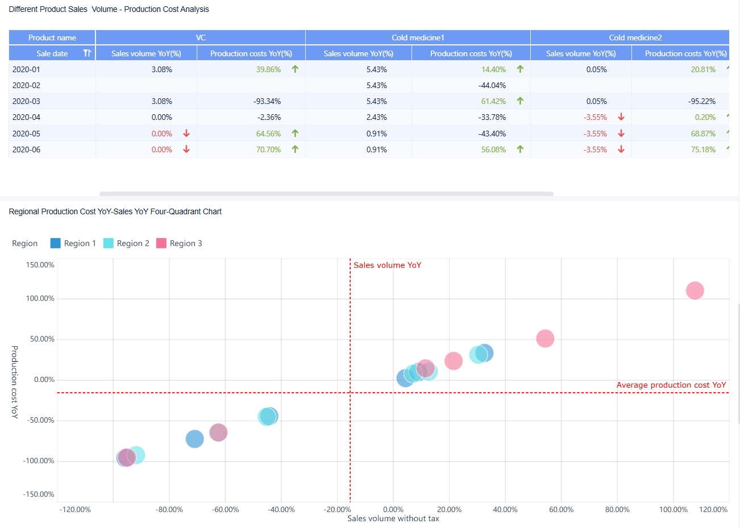Click the down arrow beside -3.55% in 2020-04
The height and width of the screenshot is (528, 740).
point(621,117)
